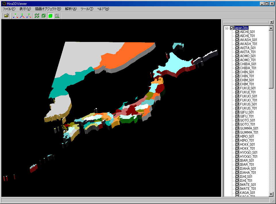
Task: Toggle the HYOGO_T01 checkbox
Action: pos(237,157)
